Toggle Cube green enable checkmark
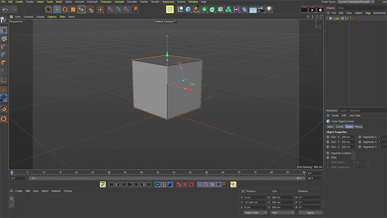This screenshot has width=387, height=218. click(x=348, y=18)
